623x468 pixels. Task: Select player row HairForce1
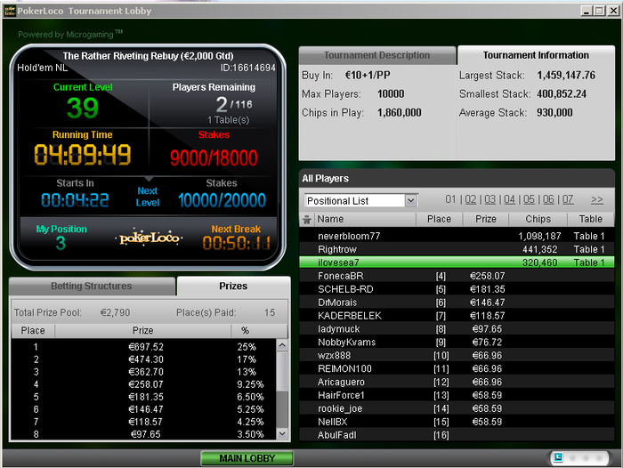[x=457, y=395]
